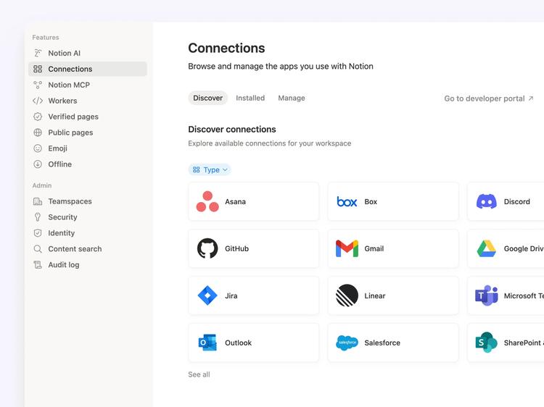Click the Linear striped circle logo
Screen dimensions: 544x407
click(347, 295)
